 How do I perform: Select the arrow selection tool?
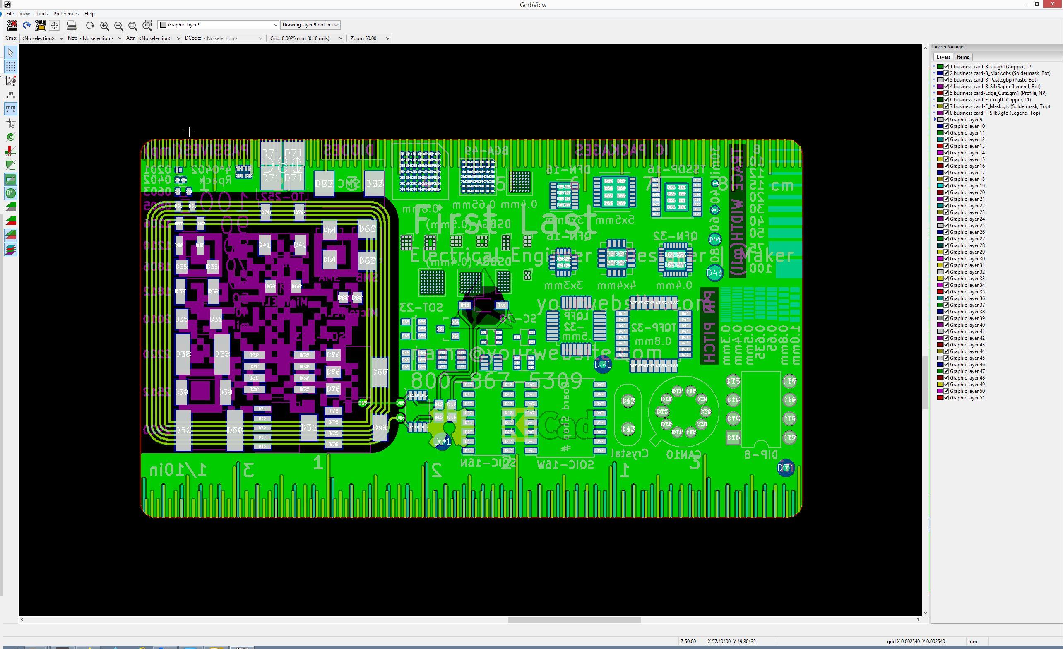(x=11, y=53)
